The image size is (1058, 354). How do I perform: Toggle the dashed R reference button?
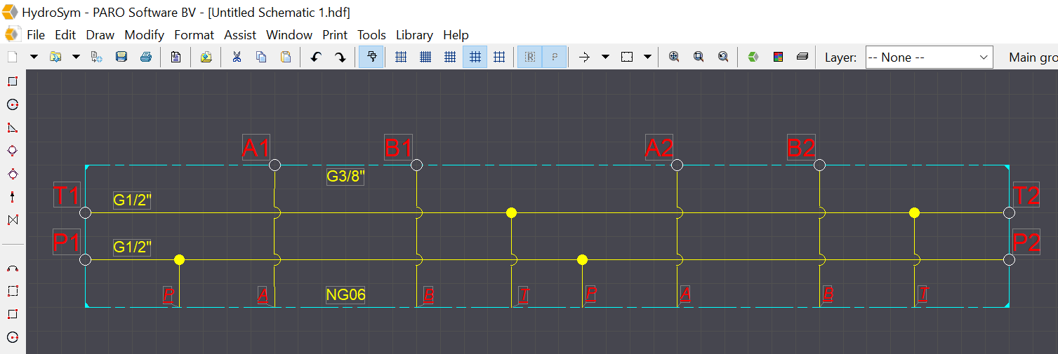click(x=530, y=57)
